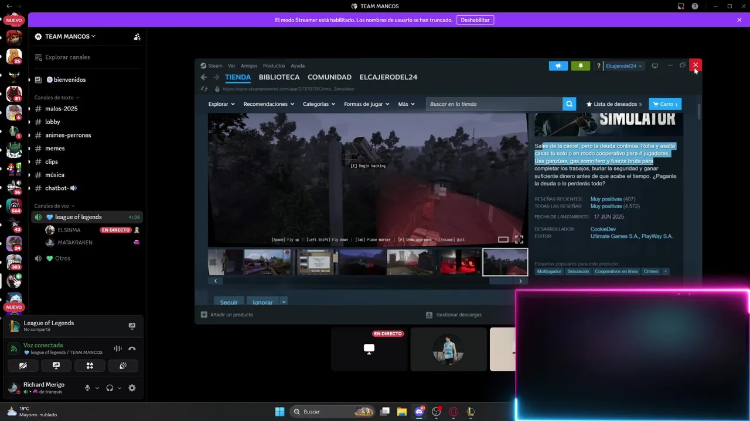The image size is (750, 421).
Task: Open CookieDev developer link
Action: click(603, 229)
